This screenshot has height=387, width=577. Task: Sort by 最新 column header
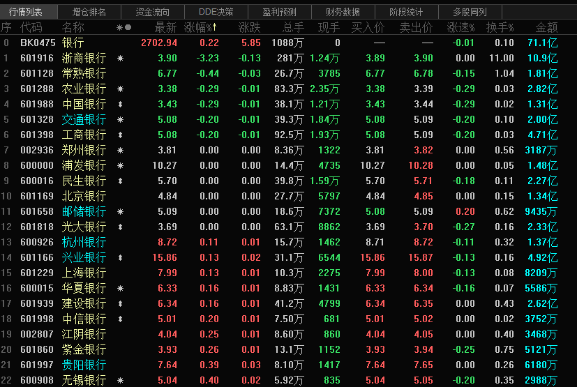[165, 28]
